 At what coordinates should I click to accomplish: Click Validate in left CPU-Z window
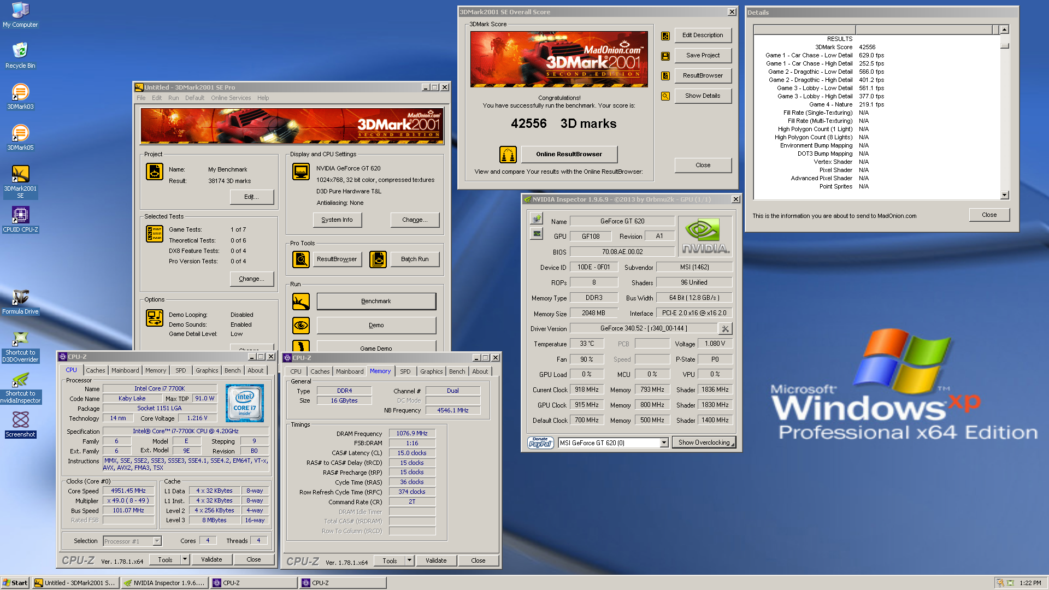tap(211, 559)
